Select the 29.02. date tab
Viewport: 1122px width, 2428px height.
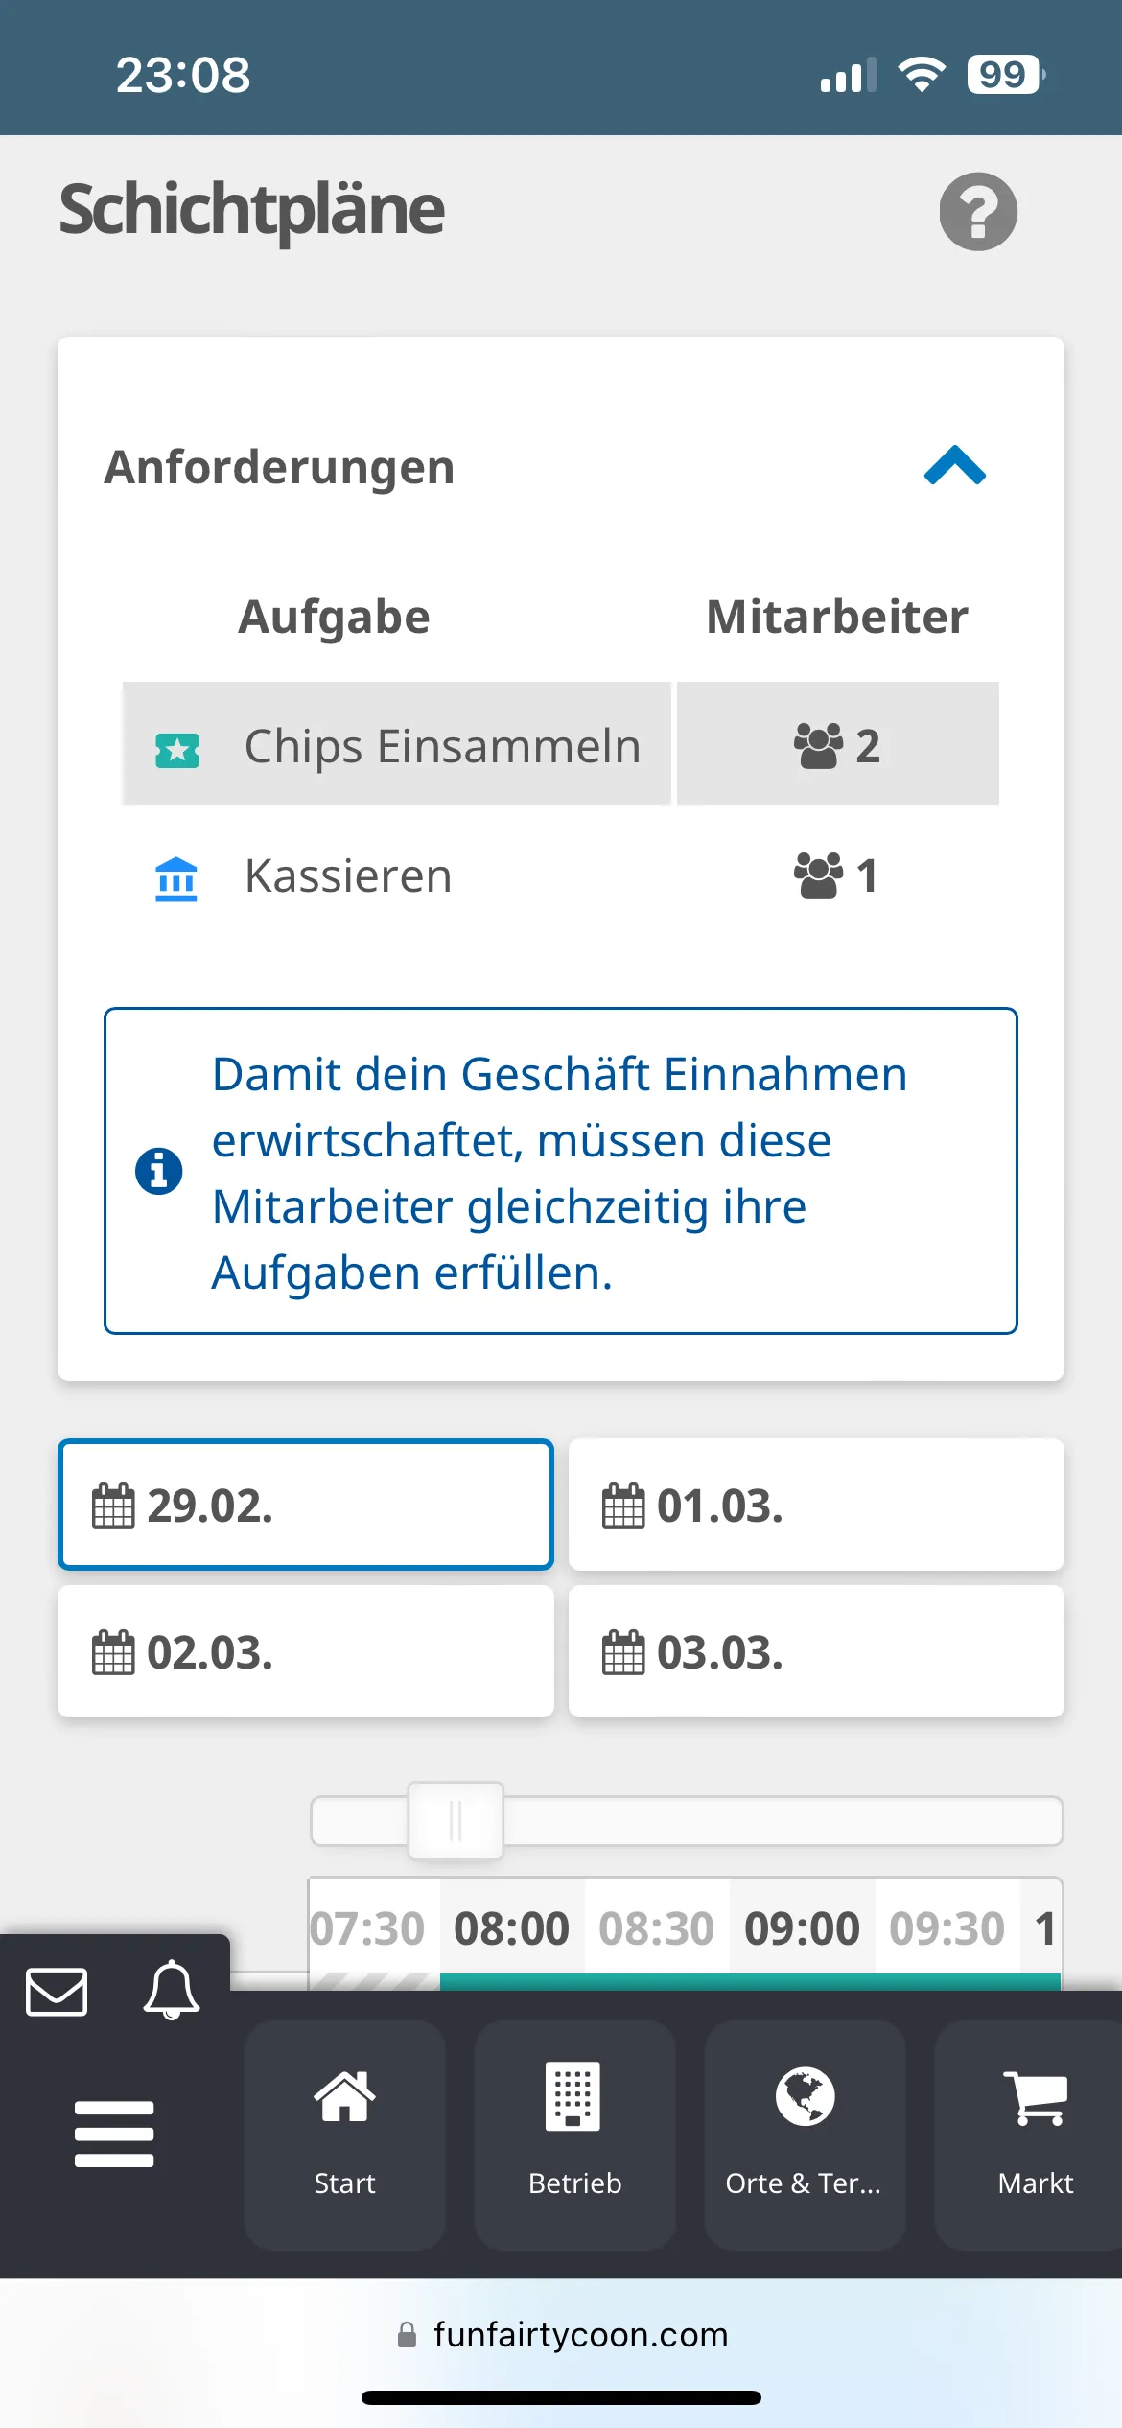[x=306, y=1505]
